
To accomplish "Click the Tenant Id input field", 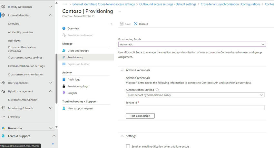I will [195, 108].
